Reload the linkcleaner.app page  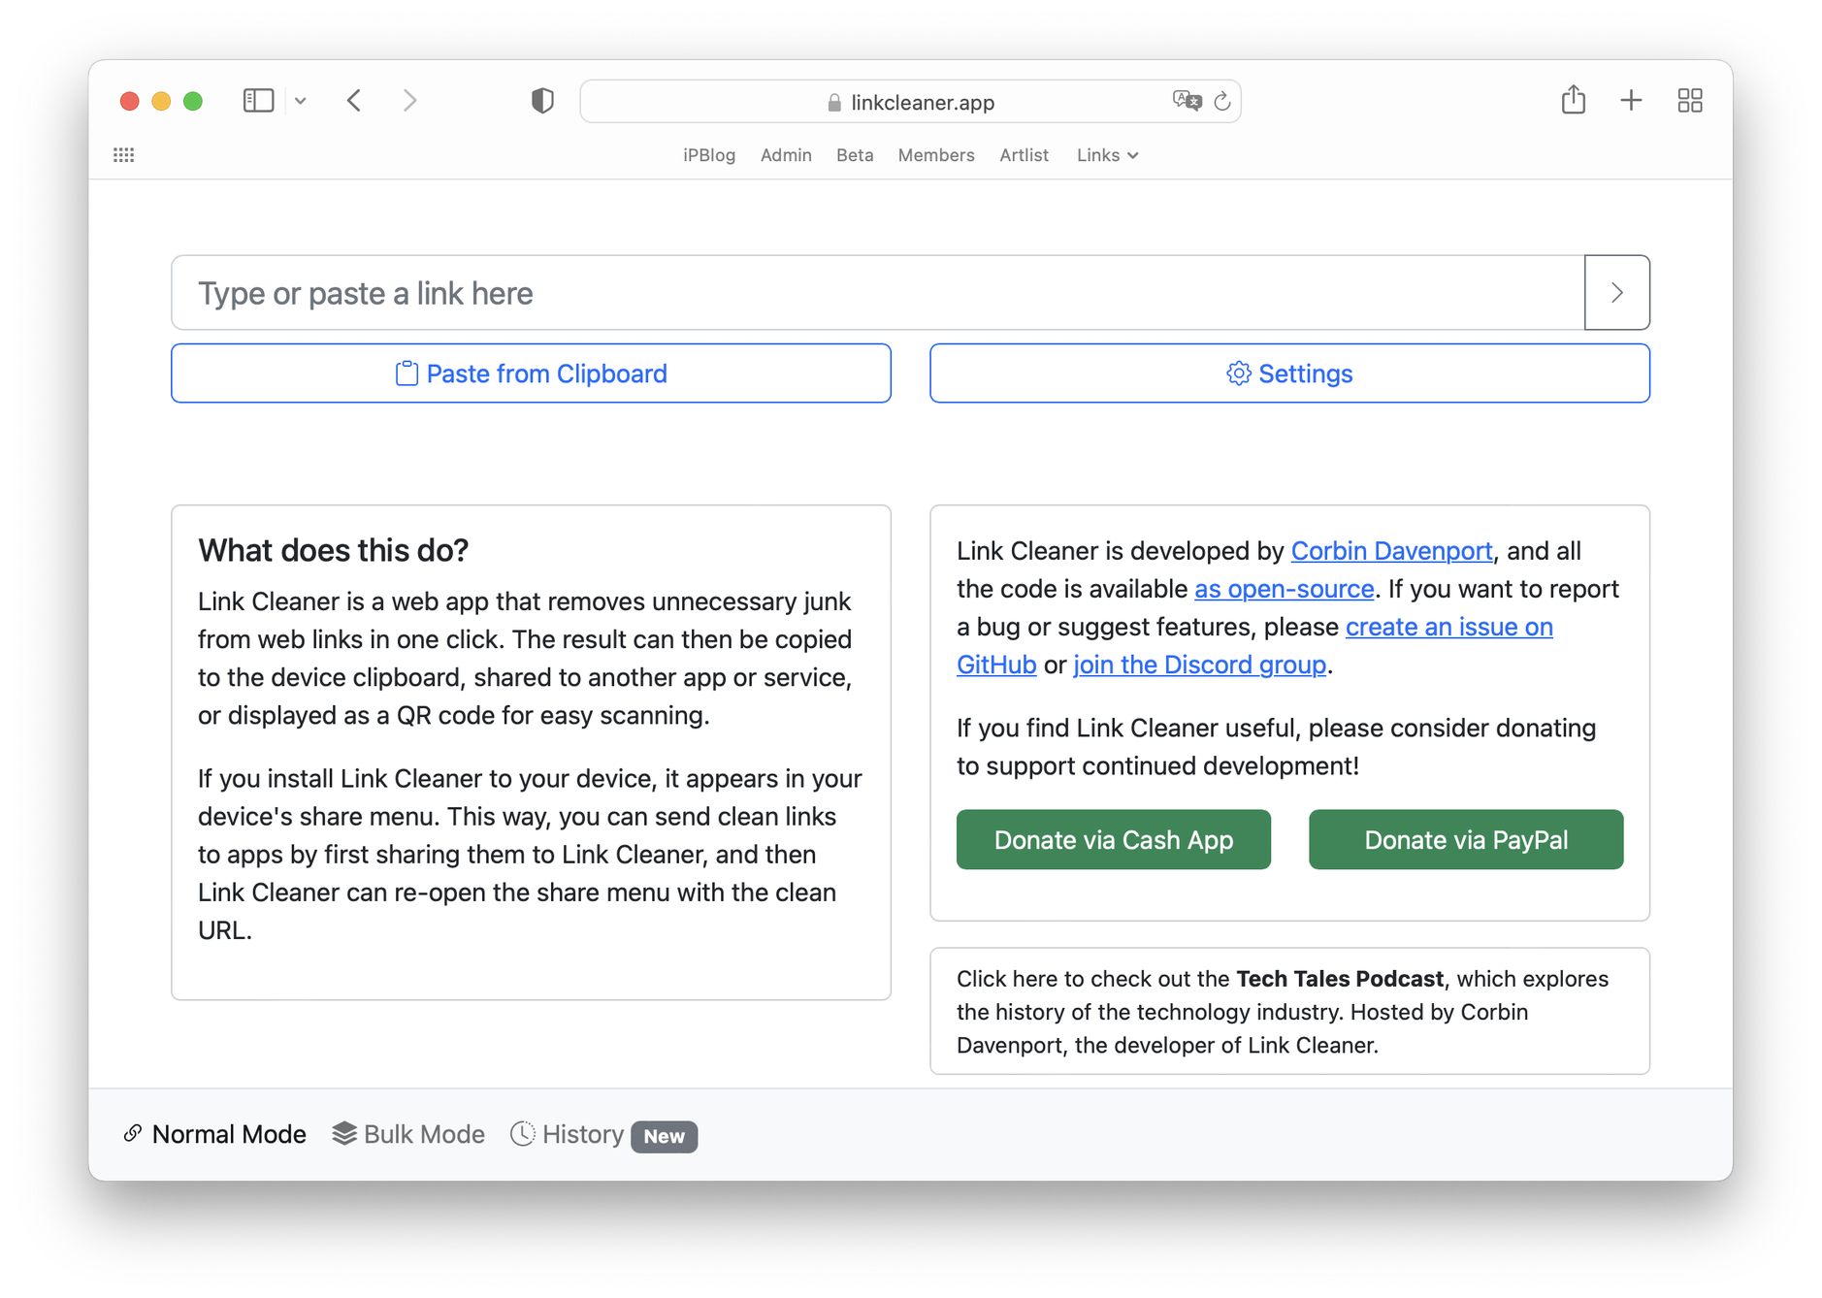1222,101
